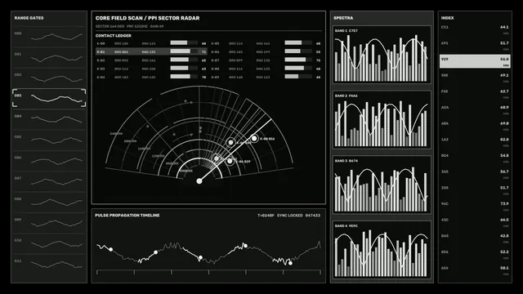This screenshot has width=523, height=294.
Task: Click the Index panel header
Action: click(447, 18)
